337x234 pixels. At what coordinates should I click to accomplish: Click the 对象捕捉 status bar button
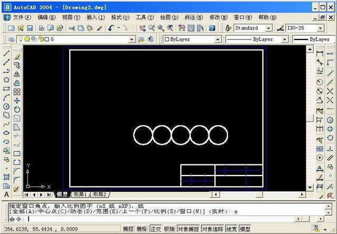pyautogui.click(x=188, y=229)
